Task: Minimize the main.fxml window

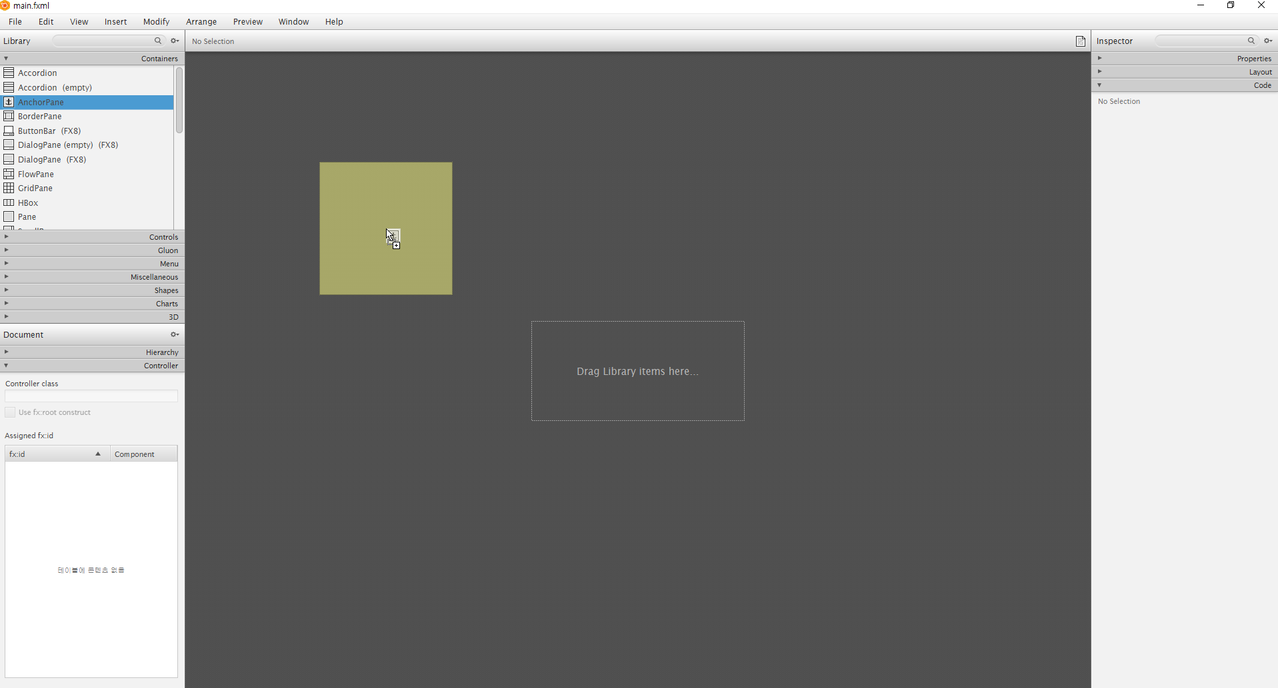Action: [x=1201, y=5]
